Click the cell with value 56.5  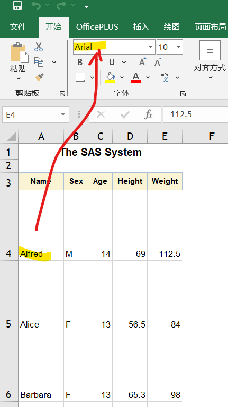(x=130, y=296)
